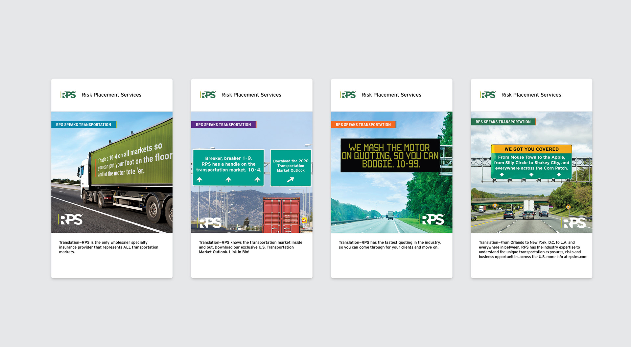This screenshot has height=347, width=631.
Task: Click the WE GOT YOU COVERED yellow sign header
Action: click(531, 149)
